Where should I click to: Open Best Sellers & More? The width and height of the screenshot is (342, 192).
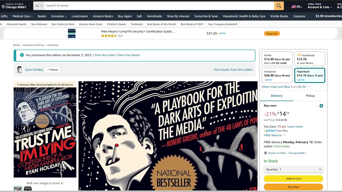(63, 24)
